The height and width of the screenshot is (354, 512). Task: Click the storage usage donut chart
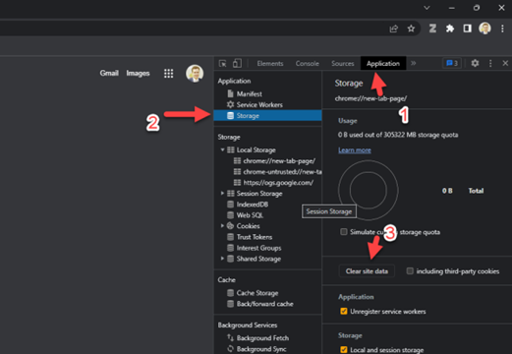[x=369, y=190]
